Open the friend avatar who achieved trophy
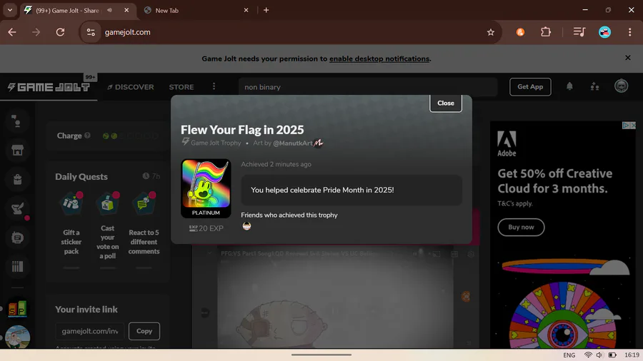Image resolution: width=643 pixels, height=361 pixels. pyautogui.click(x=246, y=226)
